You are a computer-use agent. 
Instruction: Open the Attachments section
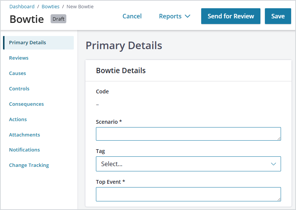click(x=24, y=135)
